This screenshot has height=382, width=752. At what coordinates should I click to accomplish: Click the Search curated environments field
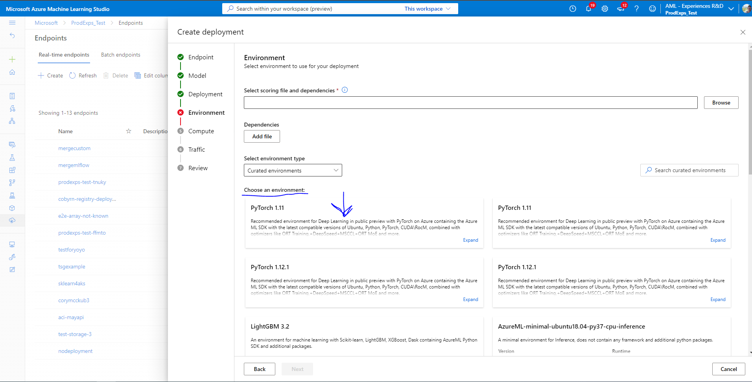click(689, 170)
